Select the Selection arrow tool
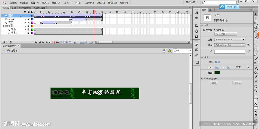The height and width of the screenshot is (129, 259). (256, 14)
